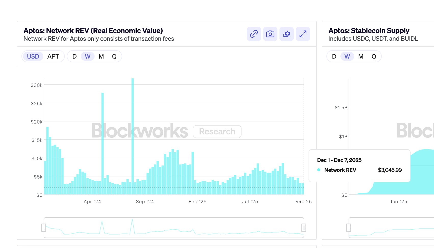Select daily (D) interval for Stablecoin Supply
Screen dimensions: 434x248
coord(334,57)
